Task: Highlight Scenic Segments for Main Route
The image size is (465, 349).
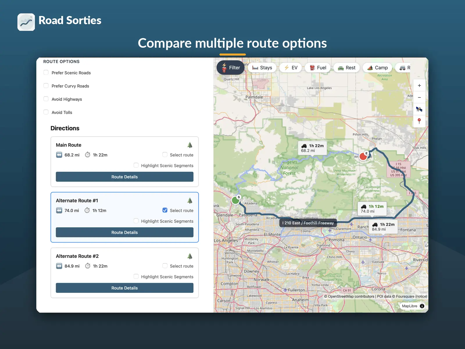Action: 136,165
